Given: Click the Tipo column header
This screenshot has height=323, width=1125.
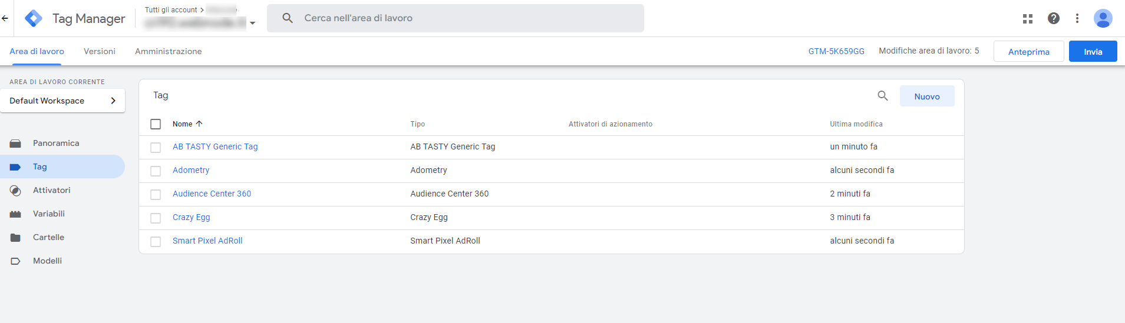Looking at the screenshot, I should click(418, 124).
